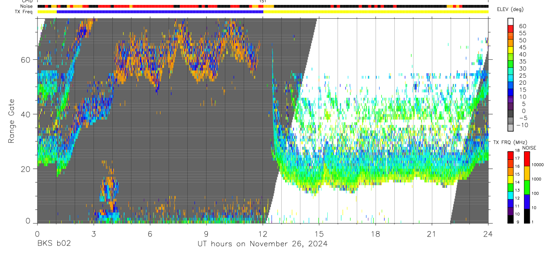Select the white top swatch of ELEV colorbar
Image resolution: width=549 pixels, height=253 pixels.
[x=511, y=21]
